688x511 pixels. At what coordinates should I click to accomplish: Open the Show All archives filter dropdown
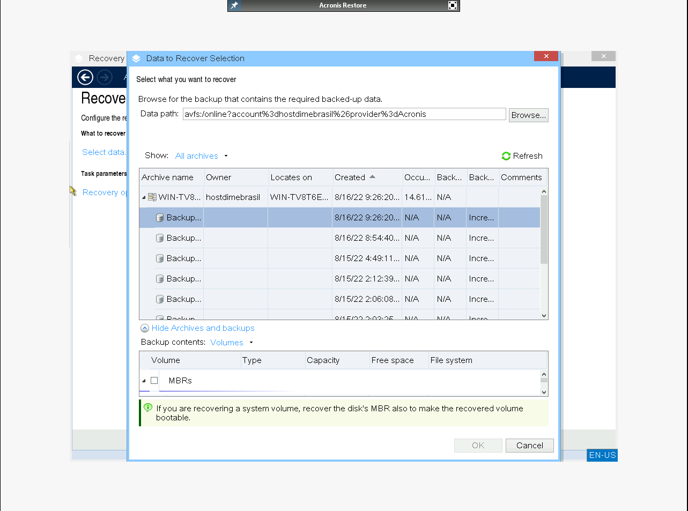pyautogui.click(x=202, y=156)
